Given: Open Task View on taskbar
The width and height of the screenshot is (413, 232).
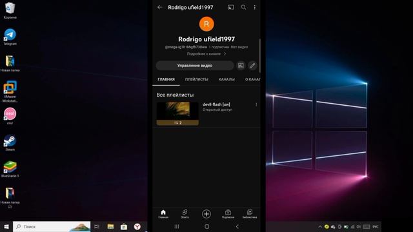Looking at the screenshot, I should (x=97, y=226).
